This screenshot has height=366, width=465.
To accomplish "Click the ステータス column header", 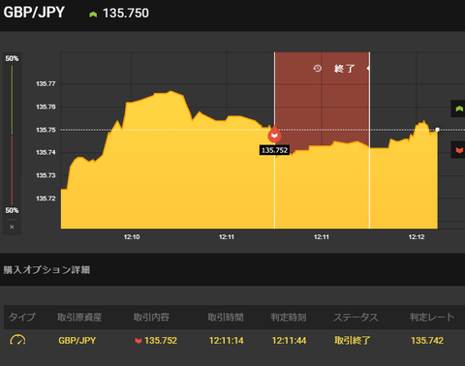I will 356,318.
